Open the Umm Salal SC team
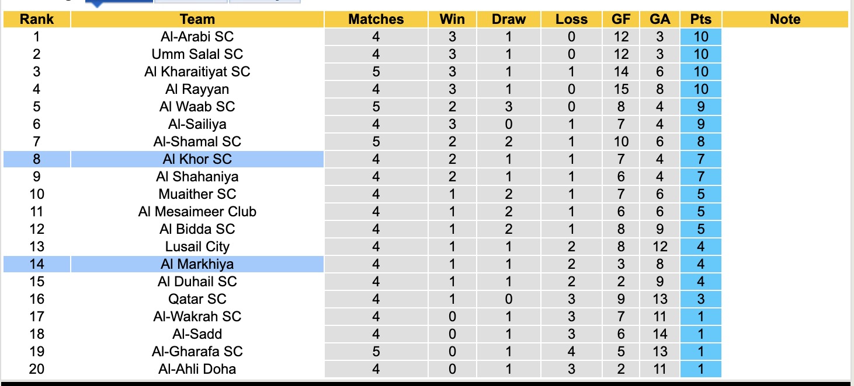Viewport: 854px width, 386px height. coord(197,54)
